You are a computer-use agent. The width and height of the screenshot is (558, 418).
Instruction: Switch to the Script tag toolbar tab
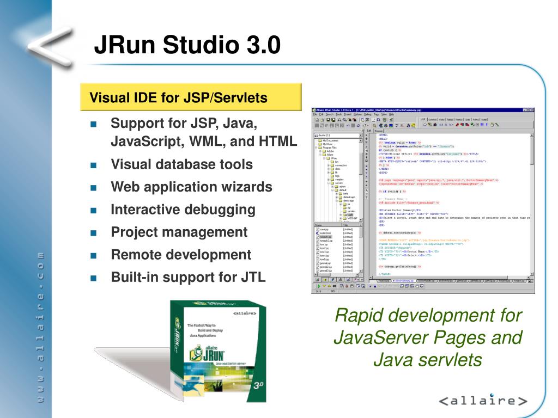[484, 119]
